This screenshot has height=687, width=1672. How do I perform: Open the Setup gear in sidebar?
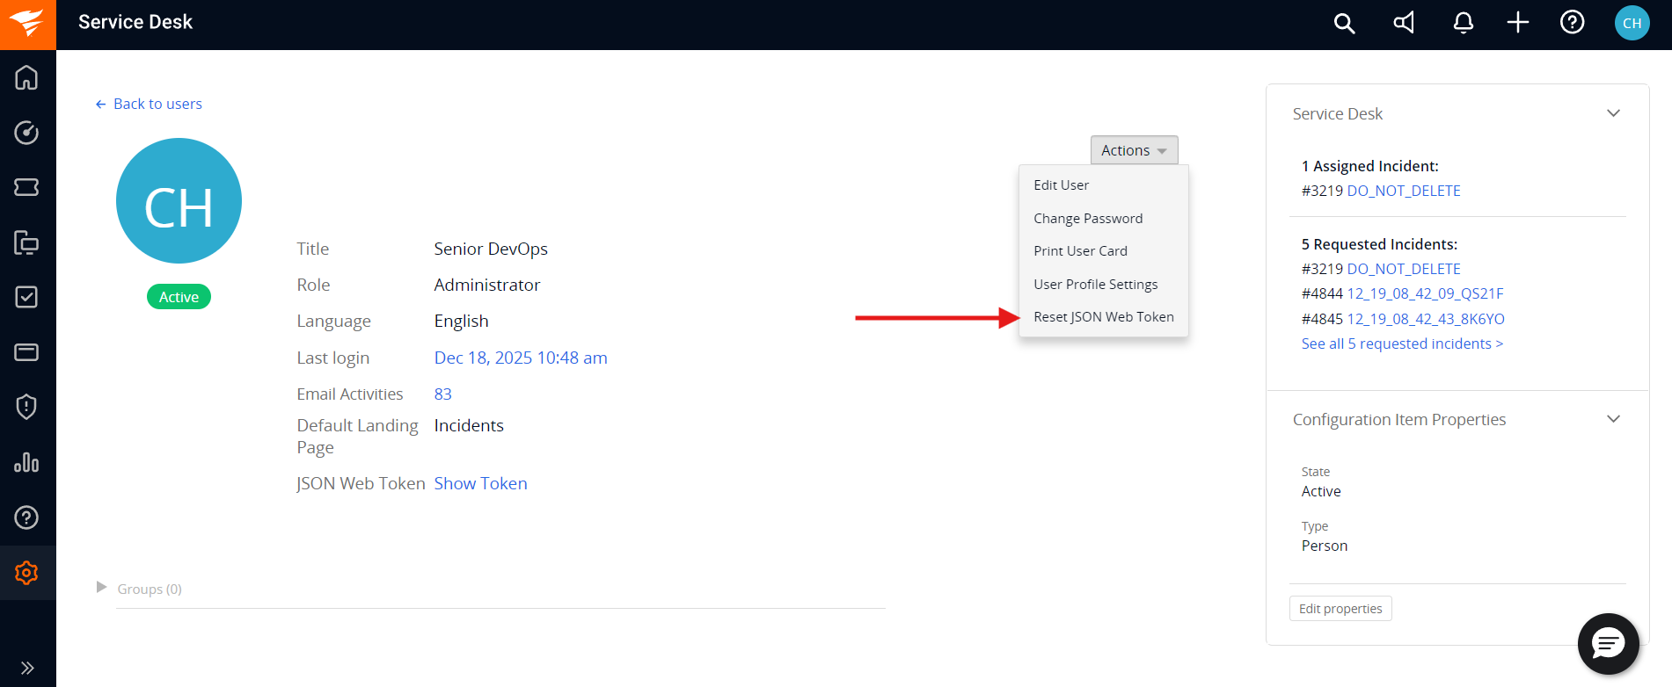pos(26,573)
